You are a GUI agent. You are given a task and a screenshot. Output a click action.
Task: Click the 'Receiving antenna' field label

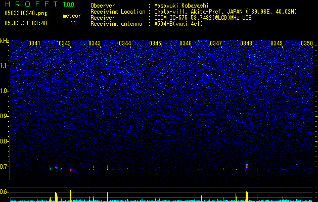(x=116, y=24)
